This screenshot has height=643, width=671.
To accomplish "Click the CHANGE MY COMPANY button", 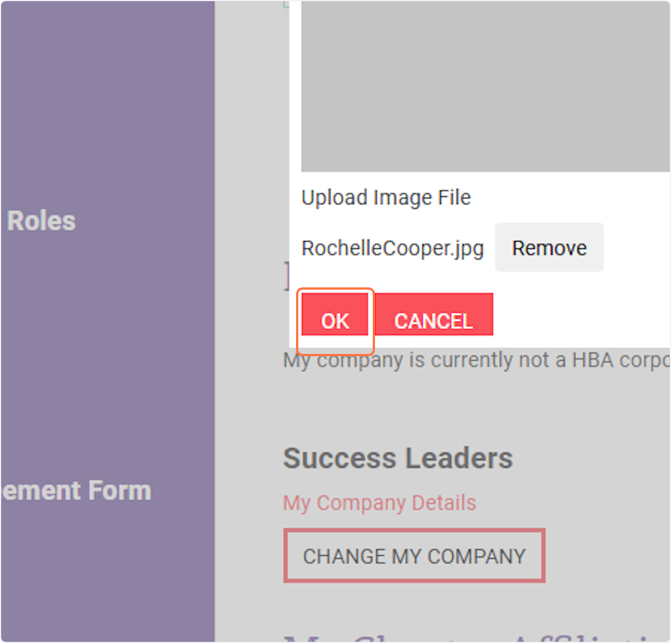I will coord(414,556).
